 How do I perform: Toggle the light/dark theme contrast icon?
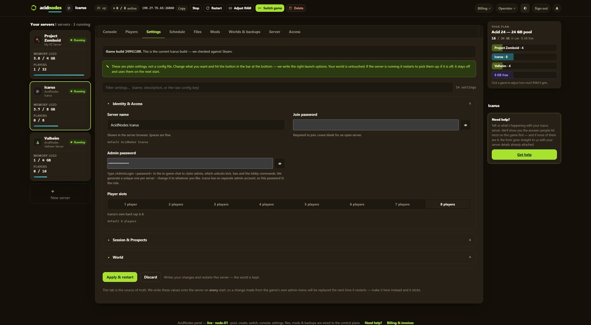[525, 8]
